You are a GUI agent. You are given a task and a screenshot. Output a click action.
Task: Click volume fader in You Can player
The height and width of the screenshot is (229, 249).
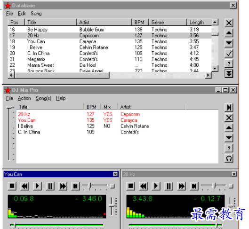(112, 206)
